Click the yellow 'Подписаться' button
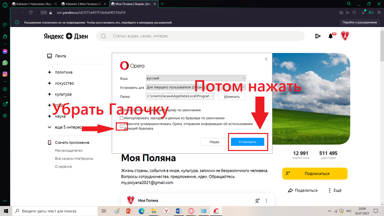384x216 pixels. (315, 173)
